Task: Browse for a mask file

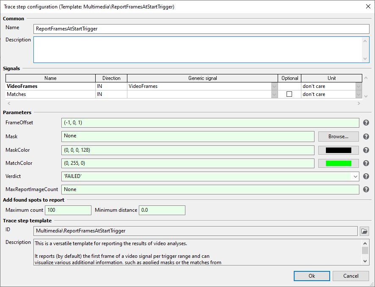Action: click(x=339, y=137)
